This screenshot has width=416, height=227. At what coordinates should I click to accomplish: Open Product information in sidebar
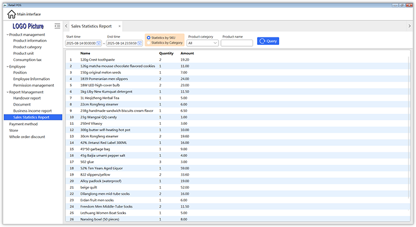click(30, 41)
